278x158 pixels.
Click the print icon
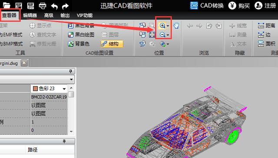pyautogui.click(x=43, y=6)
